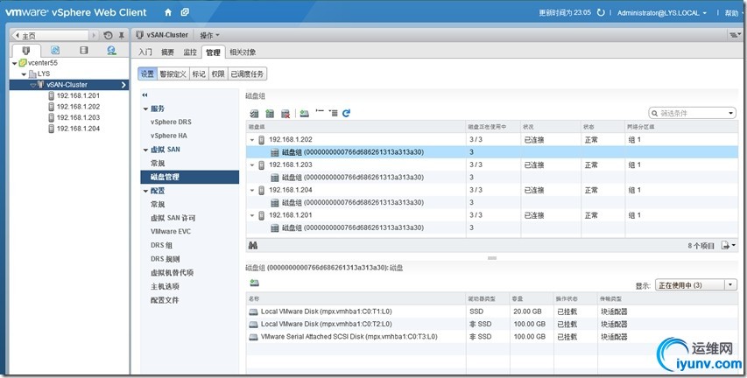Open the navigator history clock icon
This screenshot has height=378, width=747.
pyautogui.click(x=108, y=35)
